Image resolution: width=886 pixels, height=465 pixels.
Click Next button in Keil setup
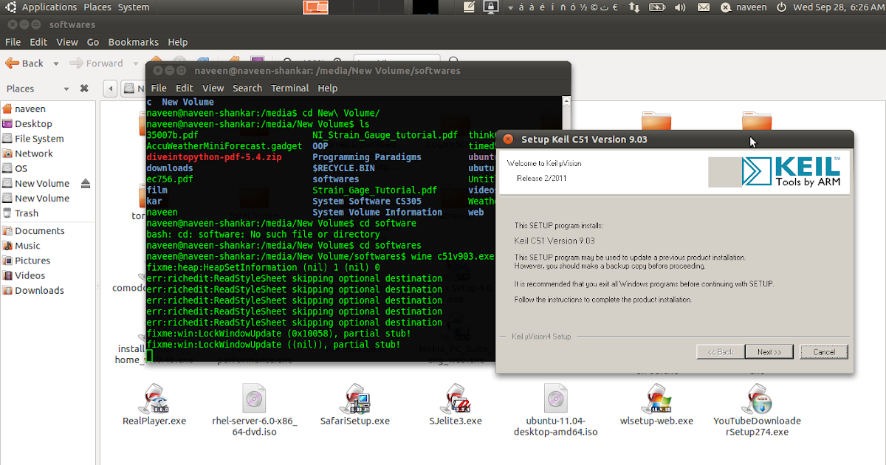click(x=769, y=352)
